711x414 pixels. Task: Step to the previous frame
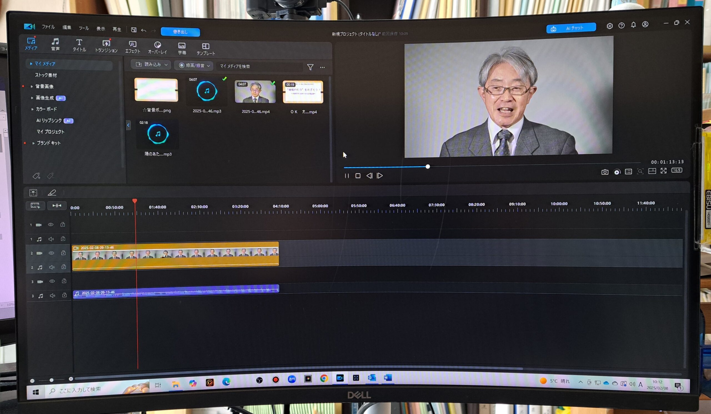[369, 176]
